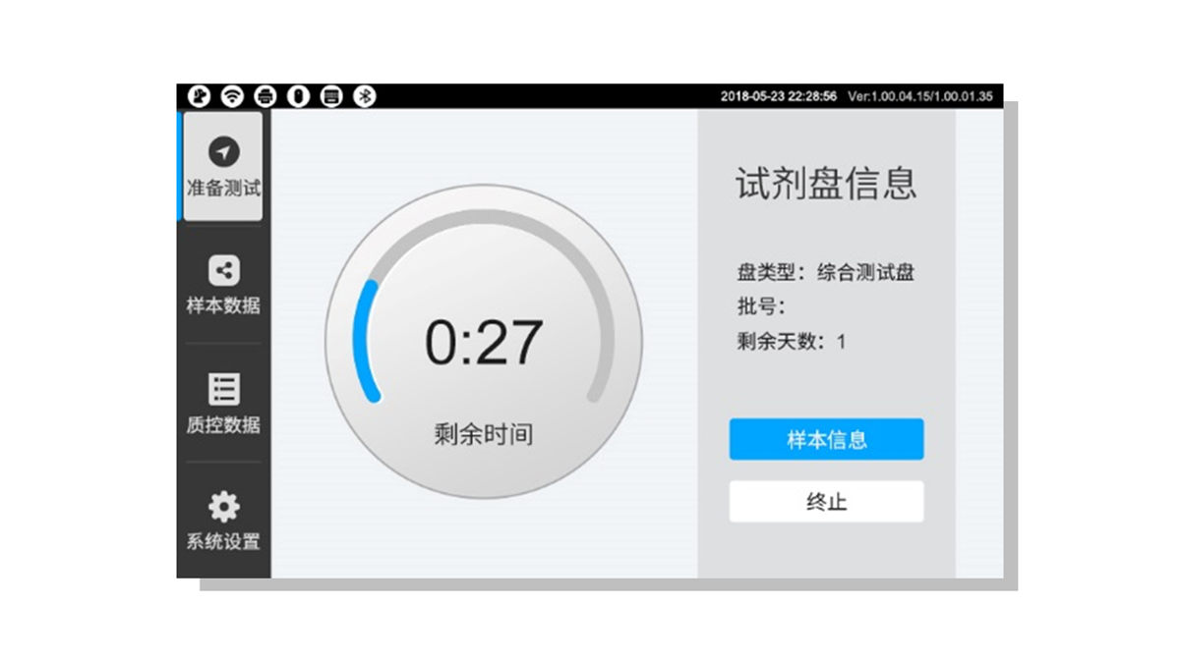
Task: Click the date and time in status bar
Action: pyautogui.click(x=779, y=96)
